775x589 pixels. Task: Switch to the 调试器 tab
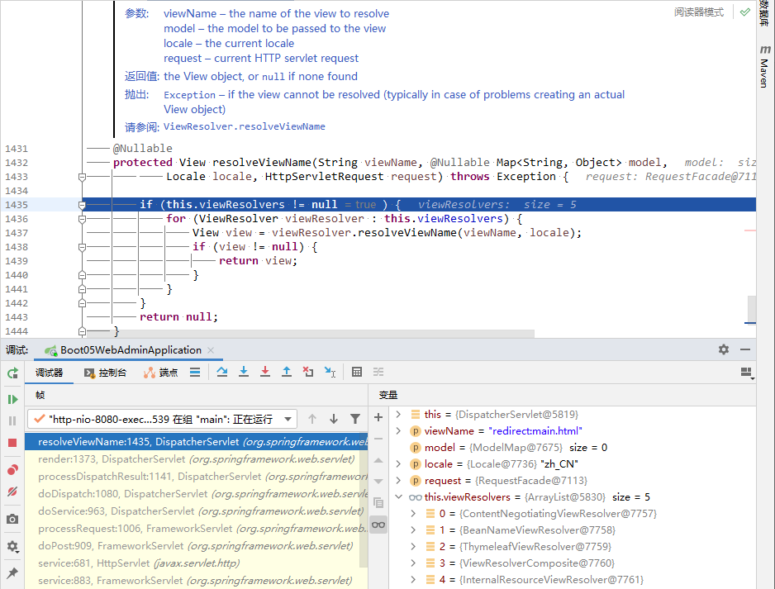[49, 373]
